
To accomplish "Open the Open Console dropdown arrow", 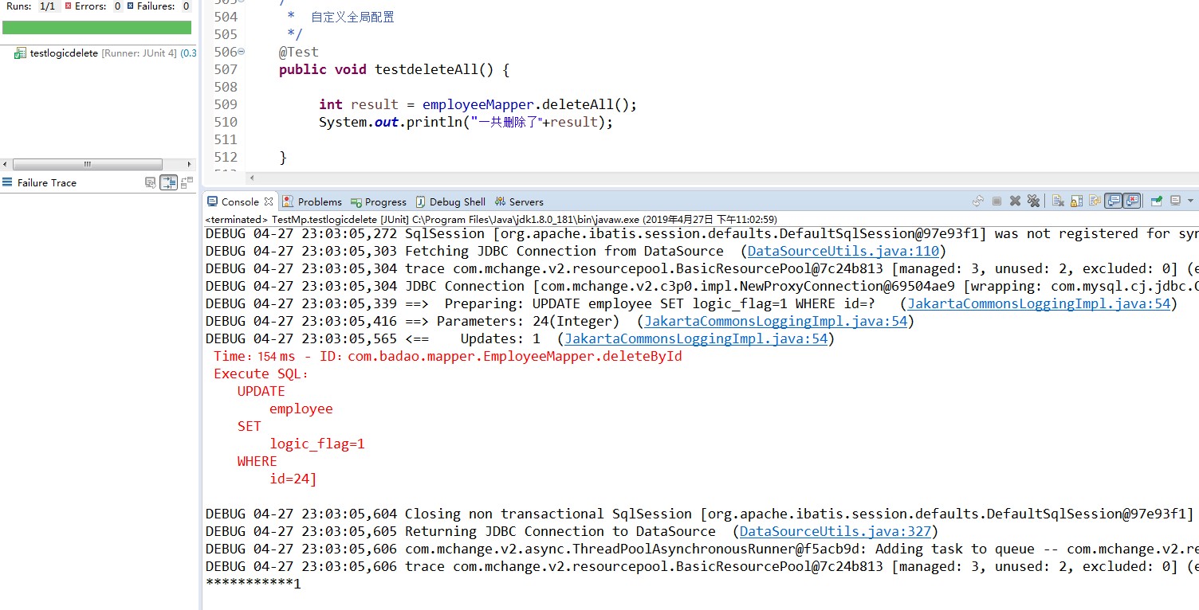I will (1191, 201).
